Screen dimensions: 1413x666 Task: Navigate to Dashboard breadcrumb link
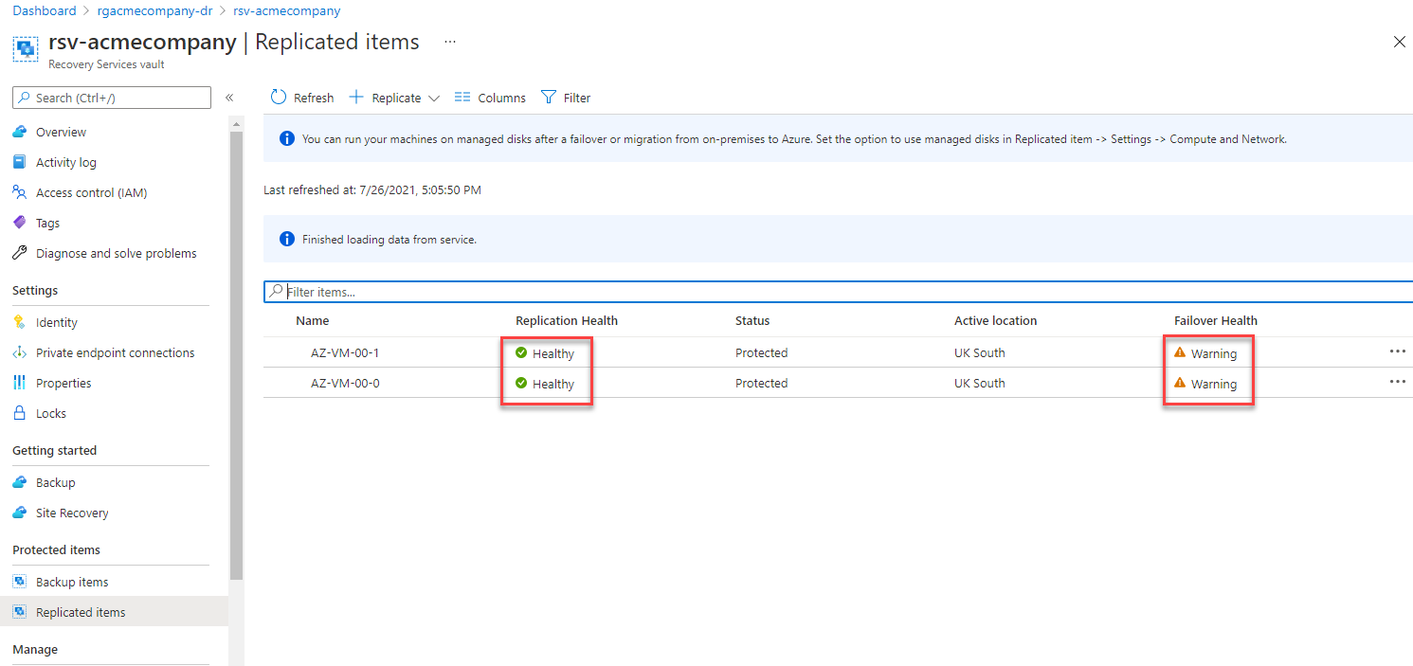click(x=45, y=10)
